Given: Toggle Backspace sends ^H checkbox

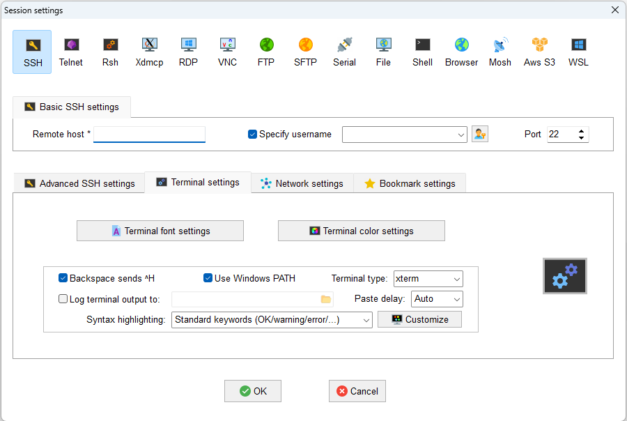Looking at the screenshot, I should (63, 278).
